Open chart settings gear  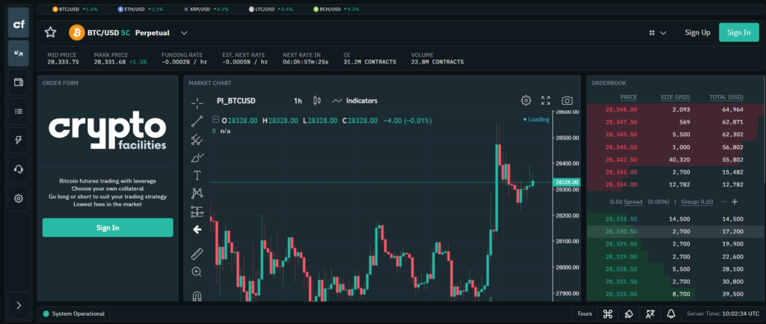click(x=526, y=100)
